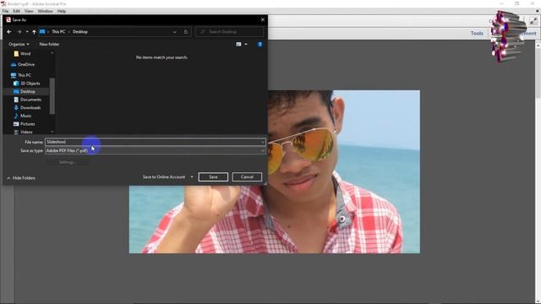This screenshot has width=541, height=304.
Task: Open view options dropdown arrow
Action: (246, 44)
